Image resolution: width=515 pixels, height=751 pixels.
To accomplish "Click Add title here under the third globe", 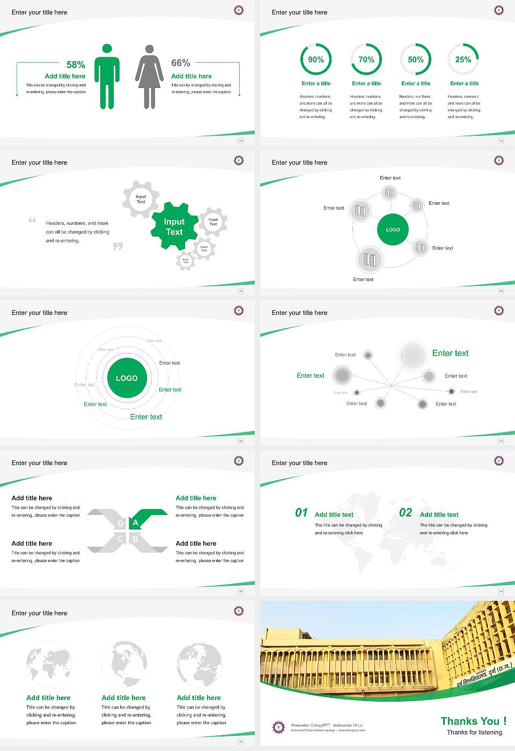I will (198, 698).
